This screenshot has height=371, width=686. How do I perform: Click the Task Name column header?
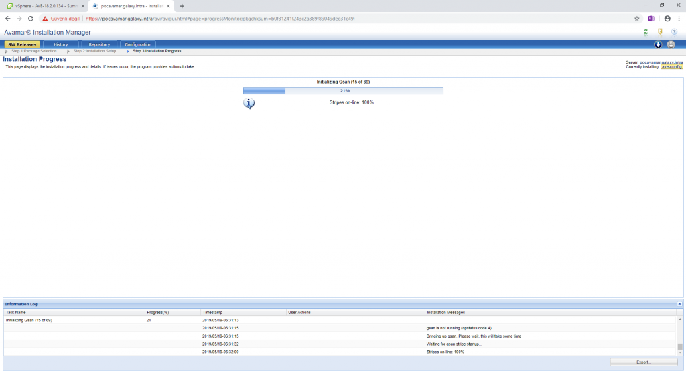coord(74,312)
